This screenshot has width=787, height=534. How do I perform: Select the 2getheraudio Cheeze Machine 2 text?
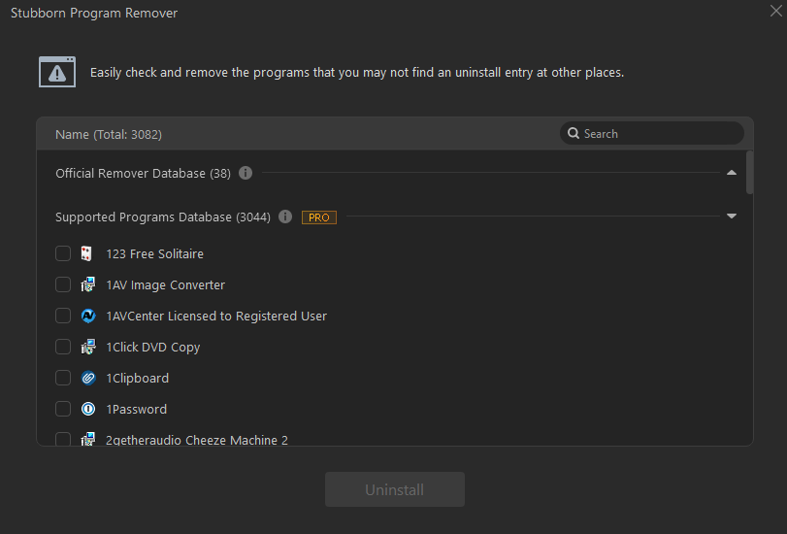click(197, 440)
